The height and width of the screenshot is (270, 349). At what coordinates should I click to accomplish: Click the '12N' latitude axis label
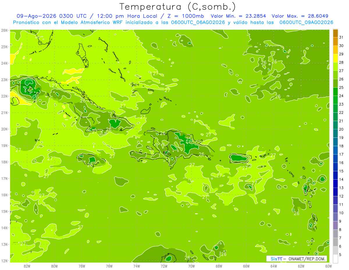point(4,261)
